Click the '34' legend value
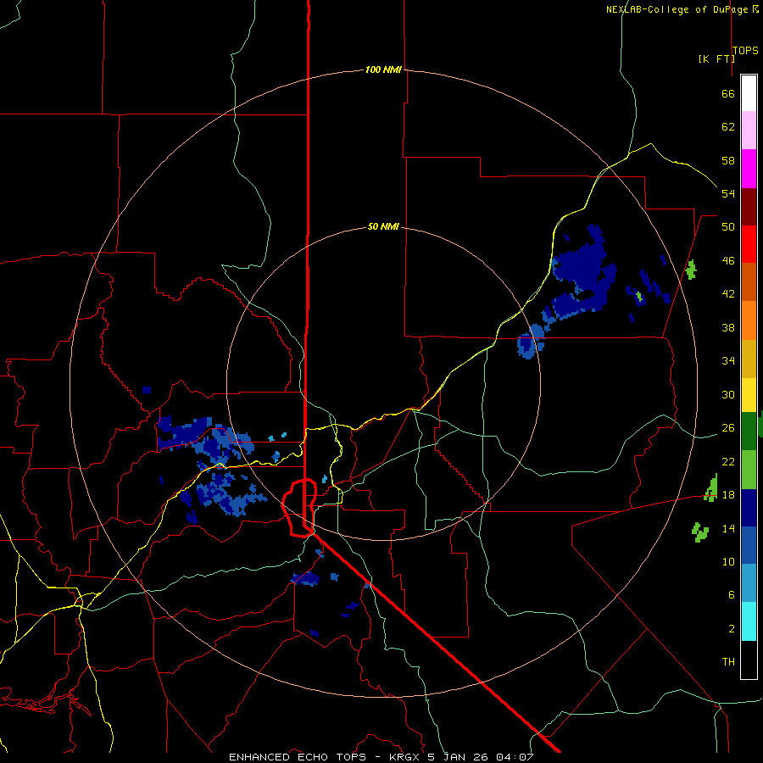This screenshot has width=763, height=763. (728, 361)
